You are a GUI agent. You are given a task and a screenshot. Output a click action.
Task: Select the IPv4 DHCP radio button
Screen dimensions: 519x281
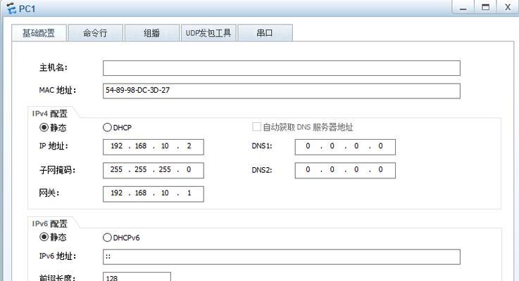107,127
